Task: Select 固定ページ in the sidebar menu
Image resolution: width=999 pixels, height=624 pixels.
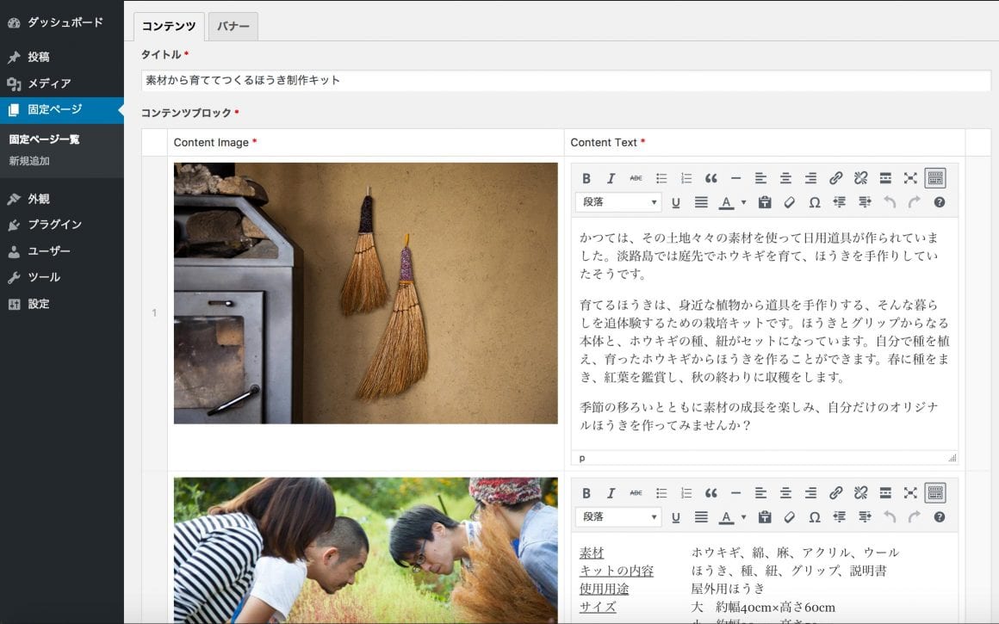Action: pos(62,109)
